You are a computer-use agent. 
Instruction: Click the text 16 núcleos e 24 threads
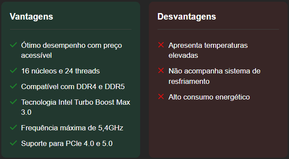(60, 71)
